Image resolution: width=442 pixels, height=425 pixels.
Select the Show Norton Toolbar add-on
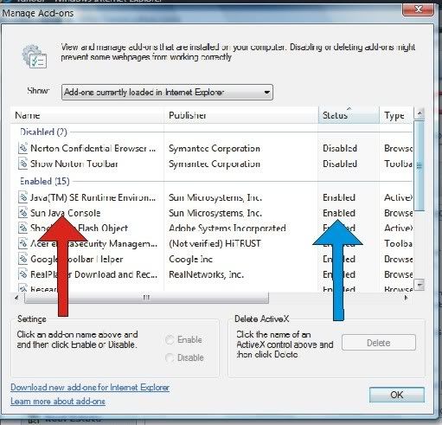coord(74,164)
